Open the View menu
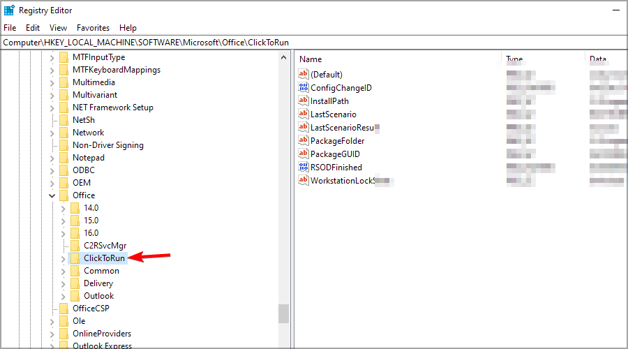 pos(58,28)
